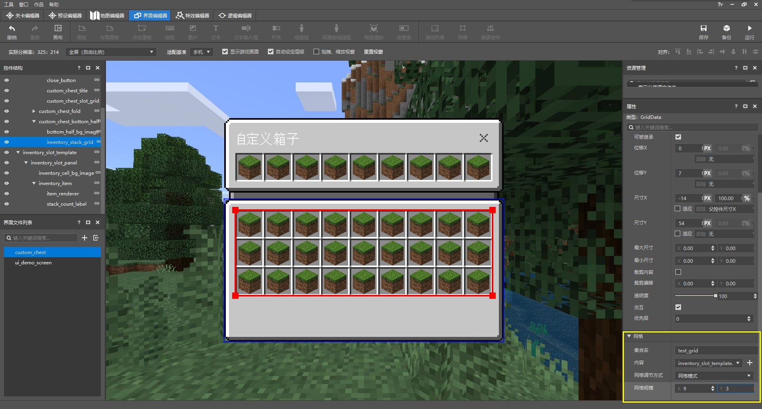Screen dimensions: 762x409
Task: Click the 重置视窗 button
Action: [373, 52]
